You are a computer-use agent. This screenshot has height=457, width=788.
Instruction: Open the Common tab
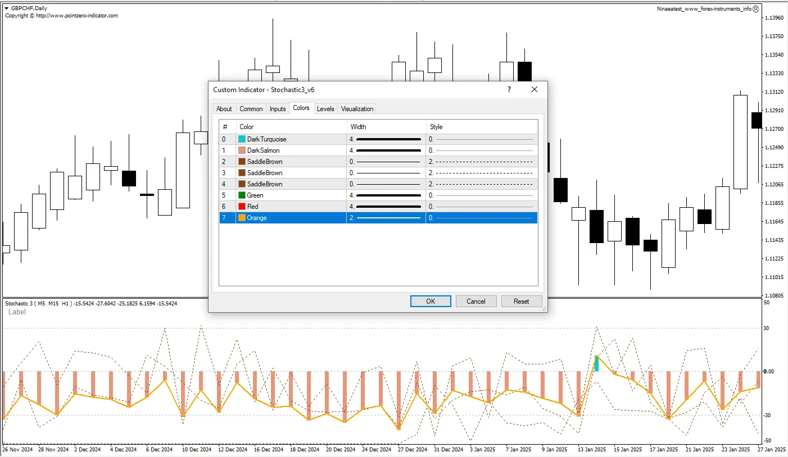point(251,109)
